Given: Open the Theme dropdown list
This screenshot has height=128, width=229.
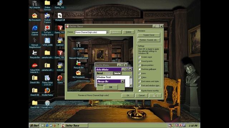Looking at the screenshot, I should click(107, 32).
